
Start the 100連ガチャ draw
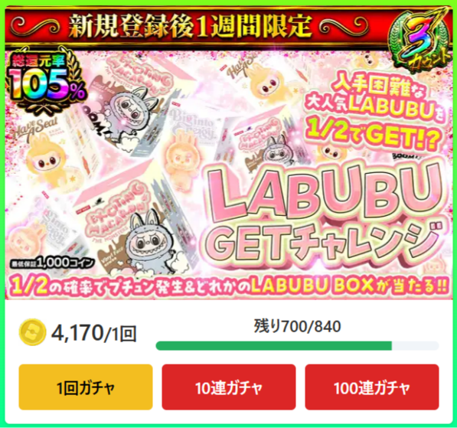(372, 387)
